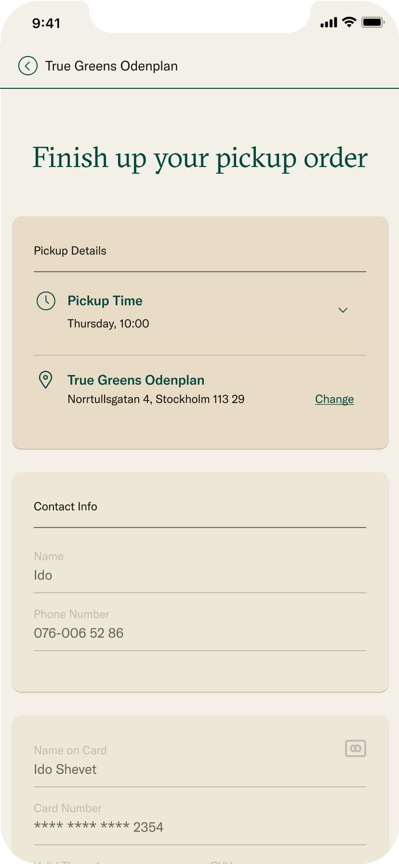Tap the back arrow icon
Image resolution: width=399 pixels, height=864 pixels.
pos(28,66)
